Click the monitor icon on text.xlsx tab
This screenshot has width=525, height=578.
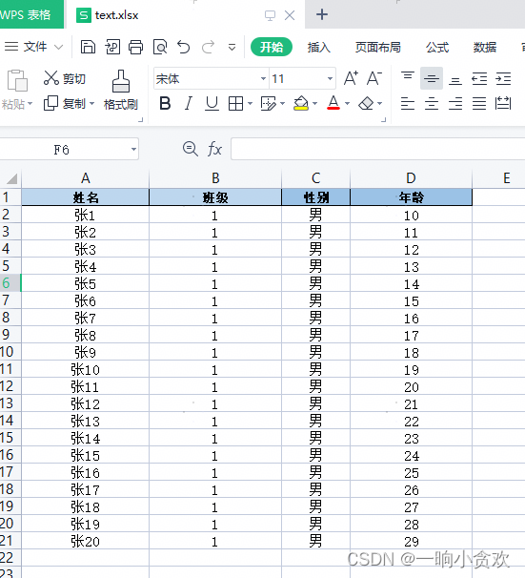click(x=270, y=15)
